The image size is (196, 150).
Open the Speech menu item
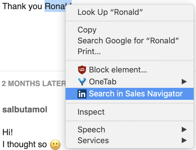pos(130,129)
